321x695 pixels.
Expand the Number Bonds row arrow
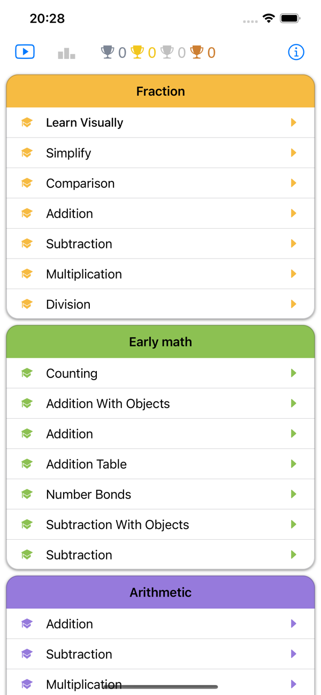pos(293,494)
